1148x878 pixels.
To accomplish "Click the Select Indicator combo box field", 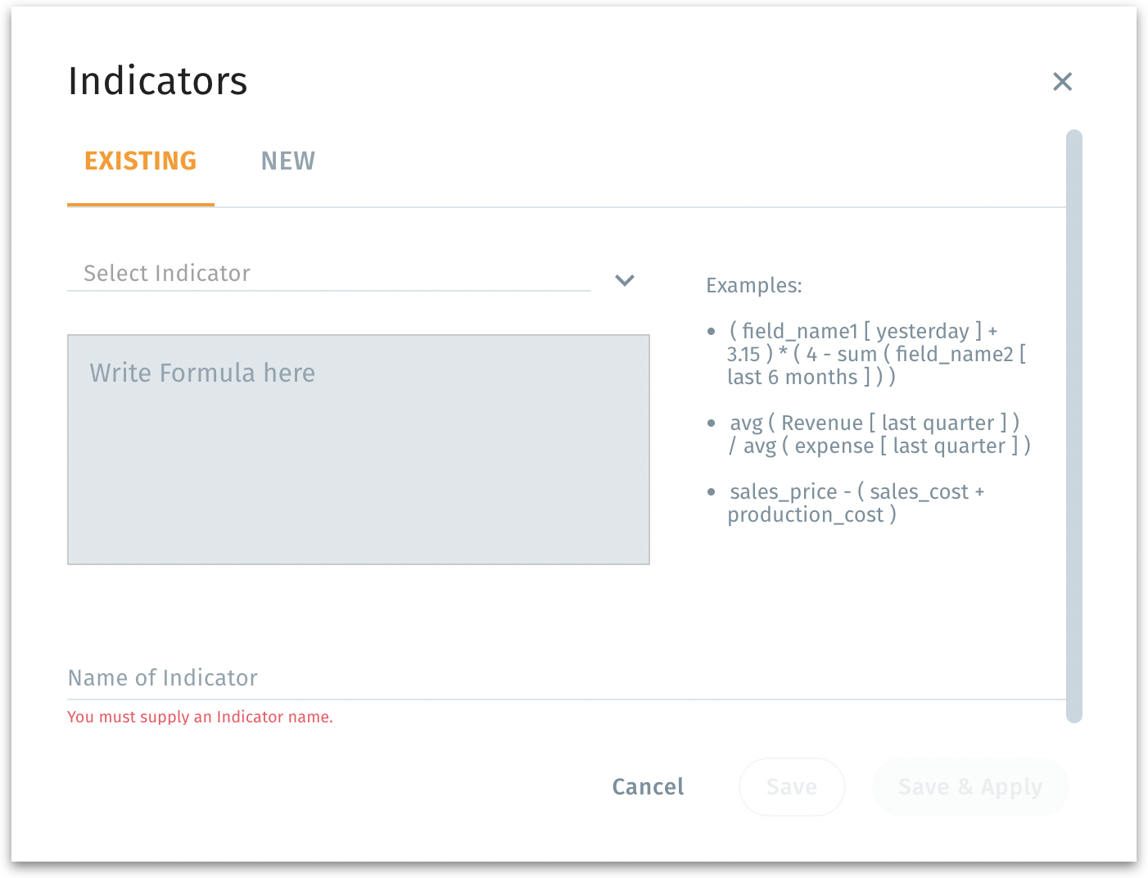I will tap(328, 274).
